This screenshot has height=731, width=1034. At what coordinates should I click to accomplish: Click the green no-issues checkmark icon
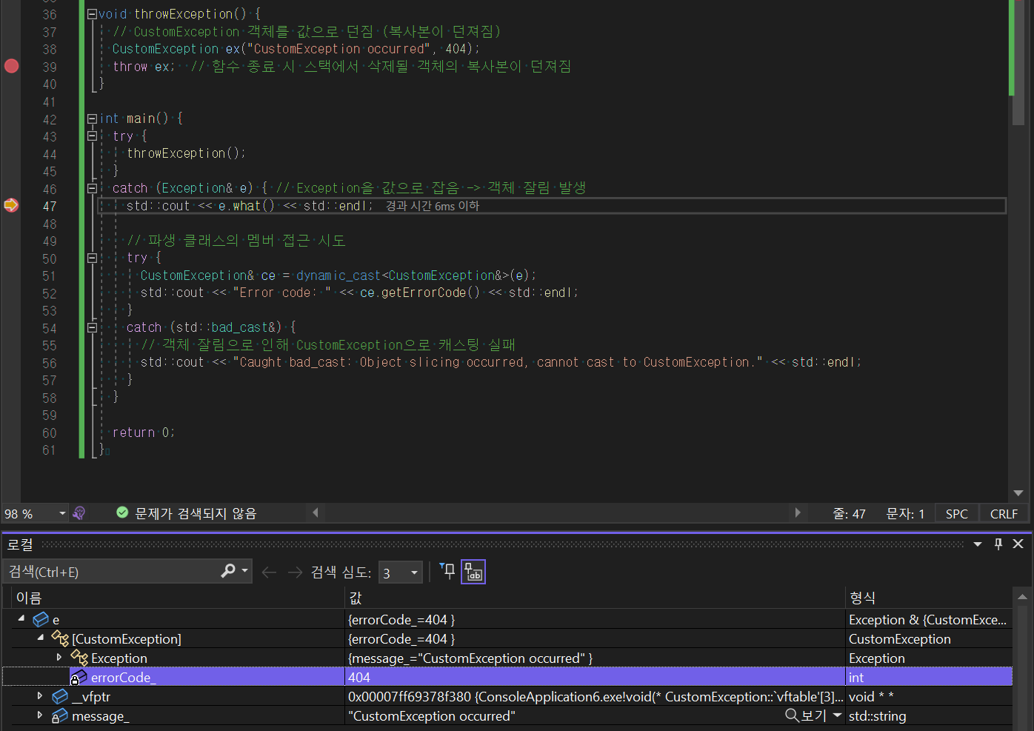click(122, 513)
